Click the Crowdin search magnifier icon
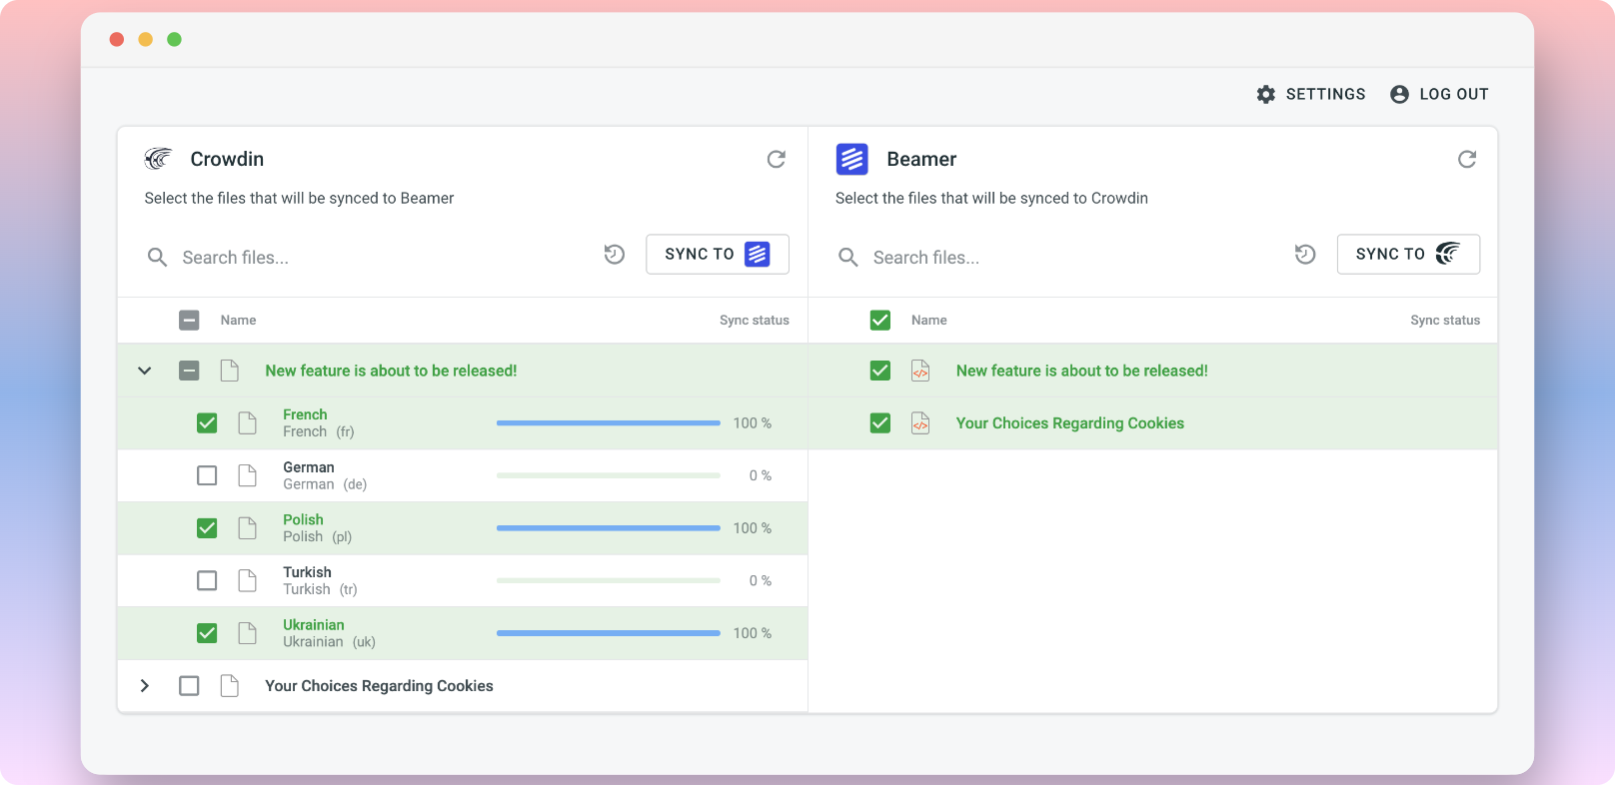The height and width of the screenshot is (785, 1615). point(157,258)
